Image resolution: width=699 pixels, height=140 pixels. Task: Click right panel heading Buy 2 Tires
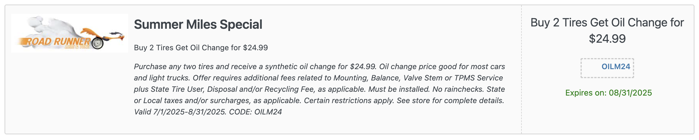click(x=607, y=23)
